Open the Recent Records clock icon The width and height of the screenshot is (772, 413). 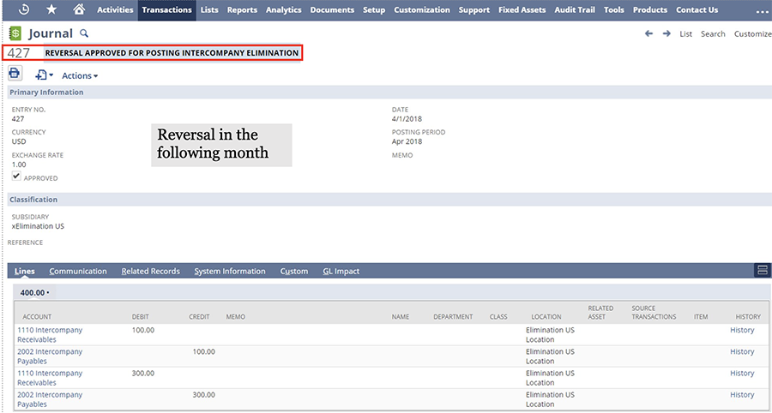pyautogui.click(x=23, y=9)
